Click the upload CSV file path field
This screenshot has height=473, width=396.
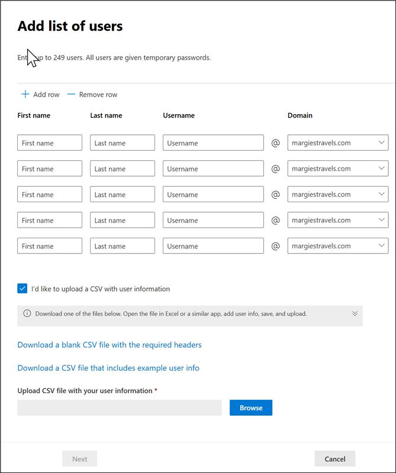coord(120,408)
